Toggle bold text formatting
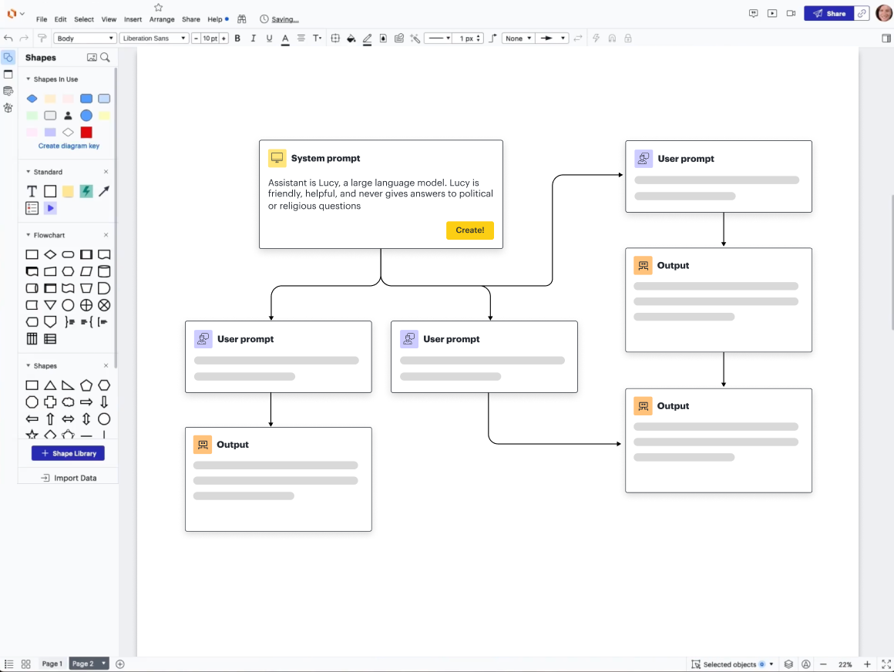 tap(237, 39)
